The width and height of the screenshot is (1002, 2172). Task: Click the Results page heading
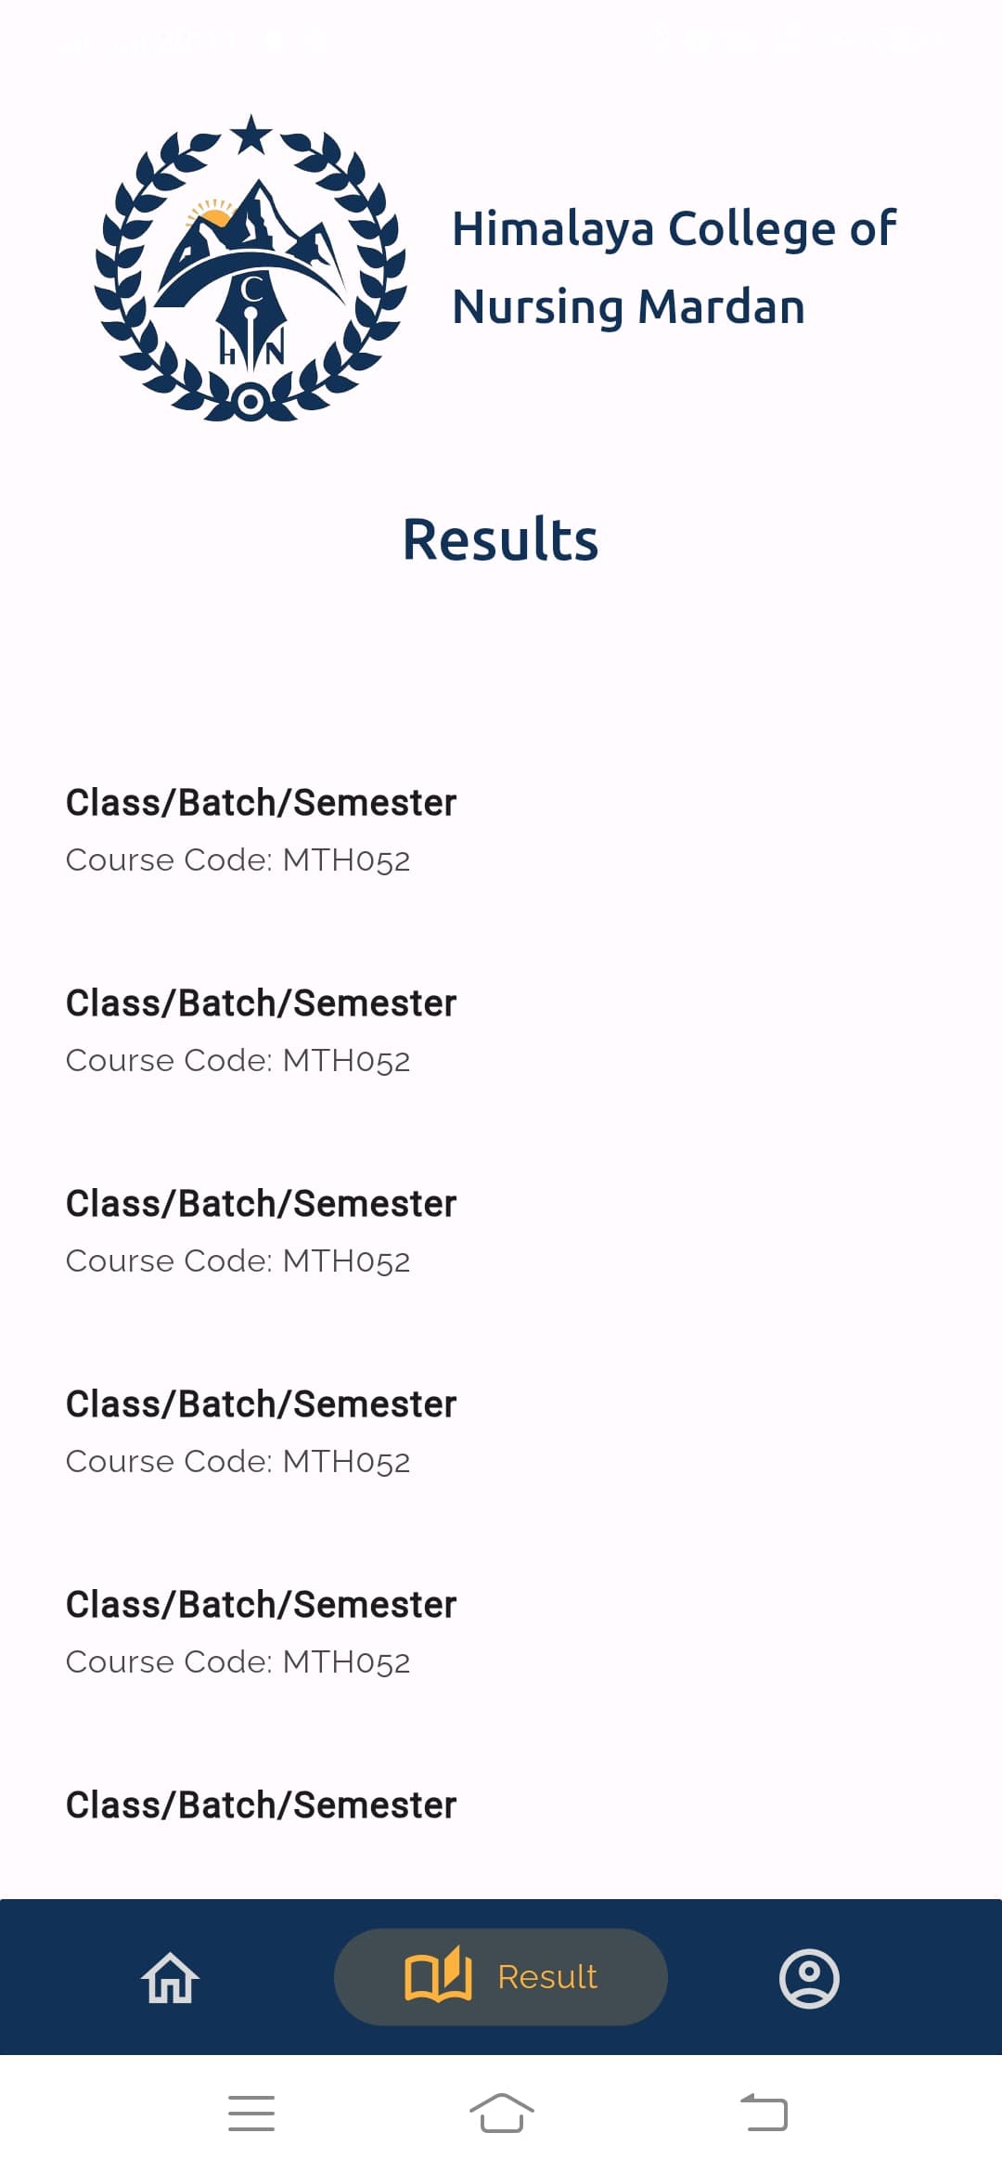501,539
